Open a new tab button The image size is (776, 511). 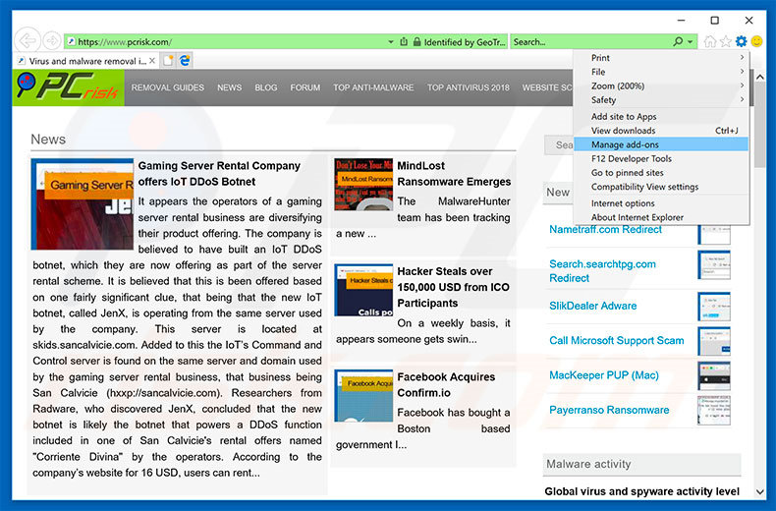[x=168, y=60]
